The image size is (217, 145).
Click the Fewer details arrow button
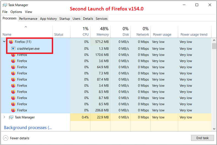tap(6, 138)
